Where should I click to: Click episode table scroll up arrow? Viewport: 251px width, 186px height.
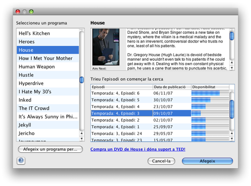point(232,133)
